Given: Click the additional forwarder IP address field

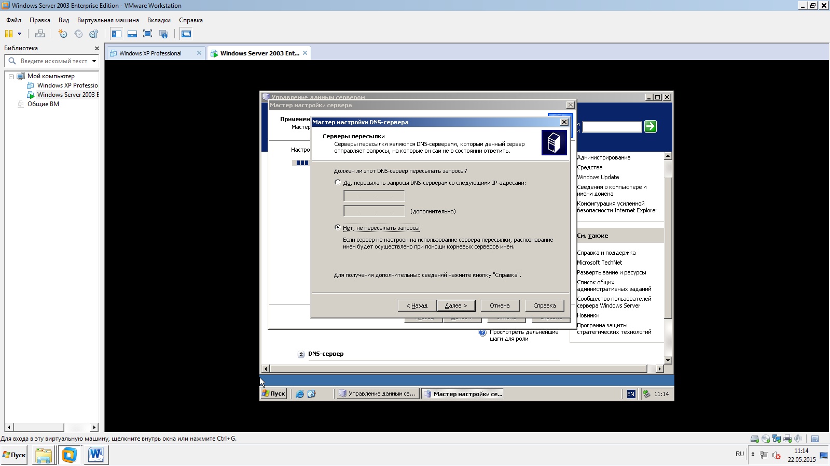Looking at the screenshot, I should 374,211.
